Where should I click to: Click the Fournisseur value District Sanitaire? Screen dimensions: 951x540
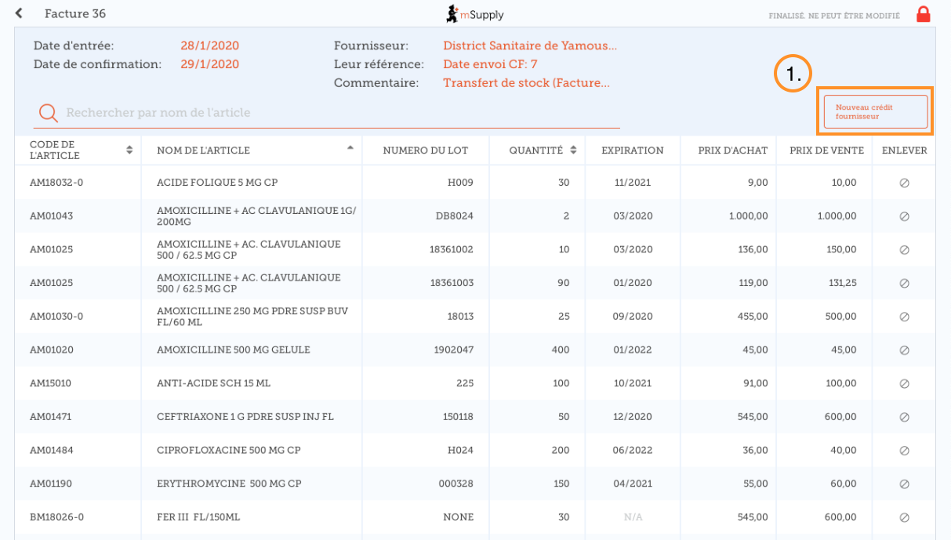(530, 45)
